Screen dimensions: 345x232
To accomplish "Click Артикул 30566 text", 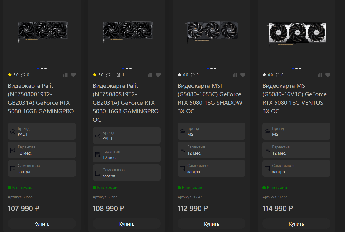I will pyautogui.click(x=20, y=197).
